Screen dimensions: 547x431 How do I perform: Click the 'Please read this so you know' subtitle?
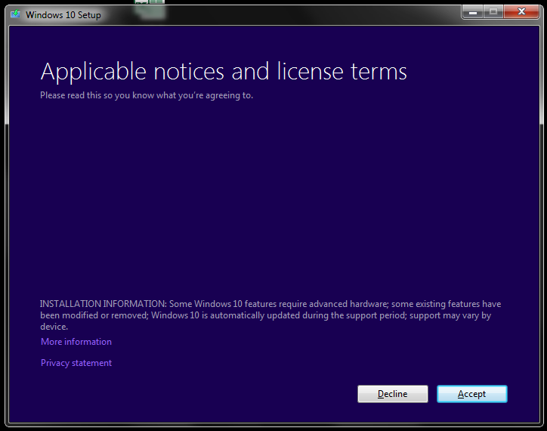click(x=147, y=95)
